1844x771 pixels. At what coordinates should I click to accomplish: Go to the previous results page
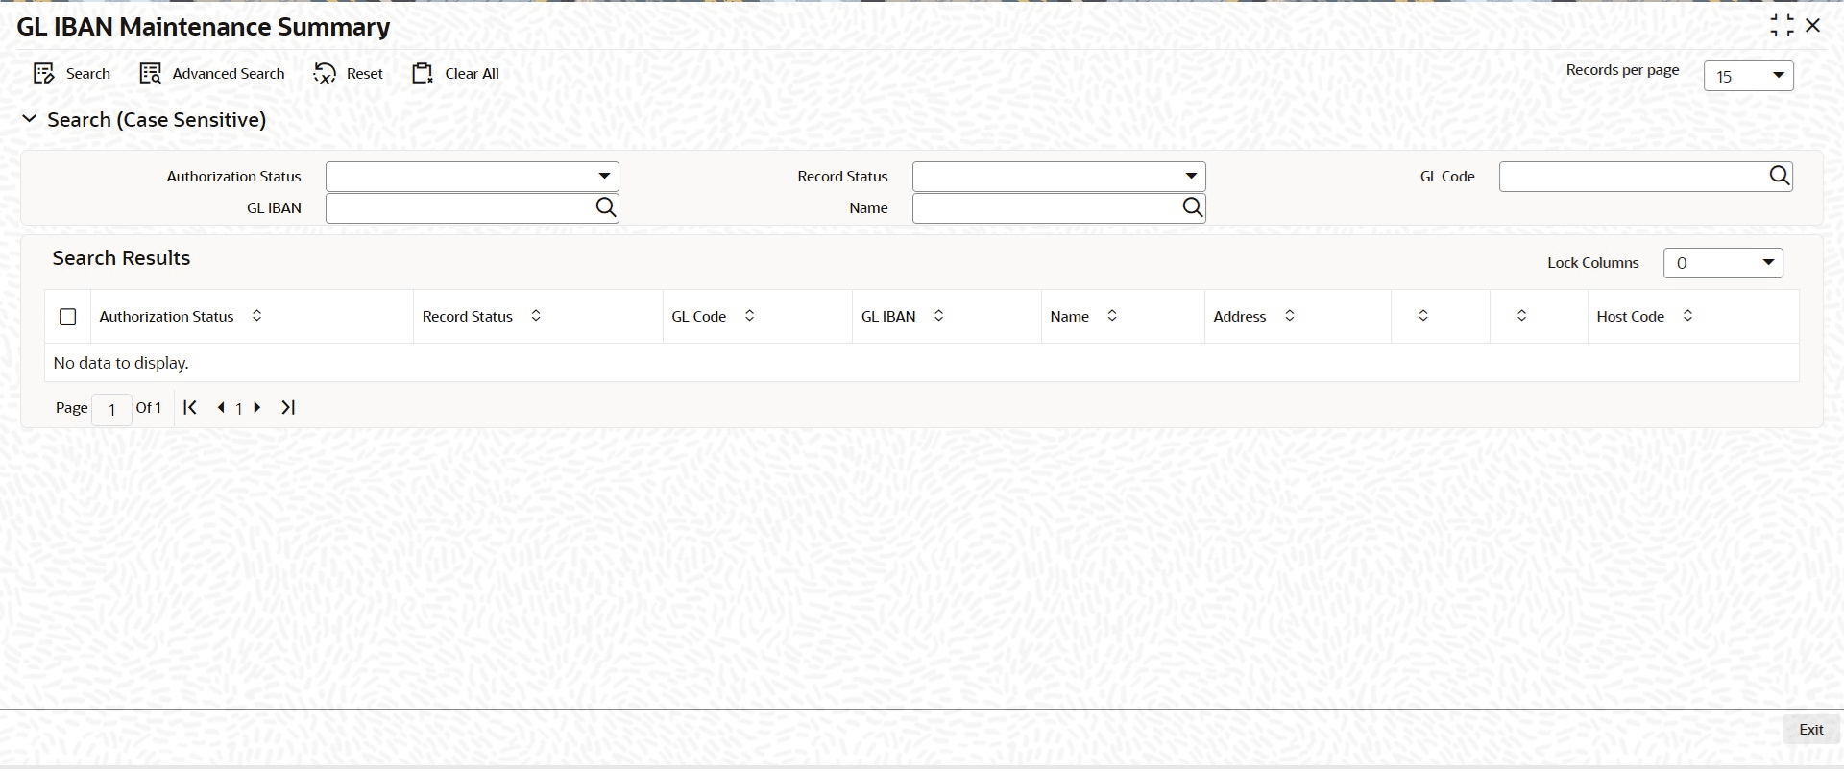(x=221, y=408)
